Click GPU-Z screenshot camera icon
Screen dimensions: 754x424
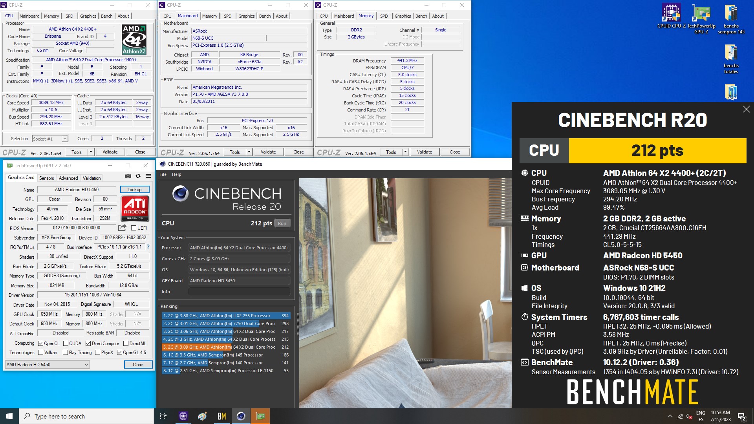(x=128, y=176)
